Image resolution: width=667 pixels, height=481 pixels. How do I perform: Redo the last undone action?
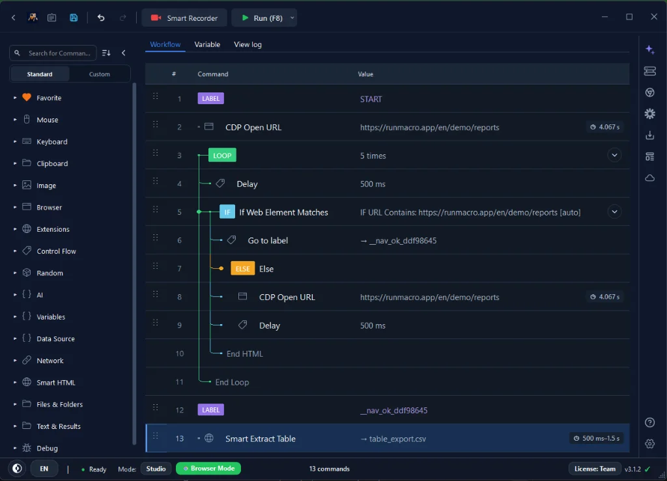(x=123, y=18)
